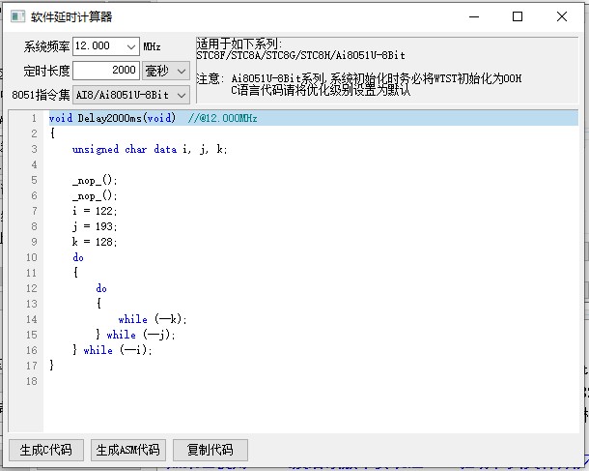This screenshot has height=471, width=589.
Task: Click the 8051指令集 label
Action: pyautogui.click(x=41, y=95)
